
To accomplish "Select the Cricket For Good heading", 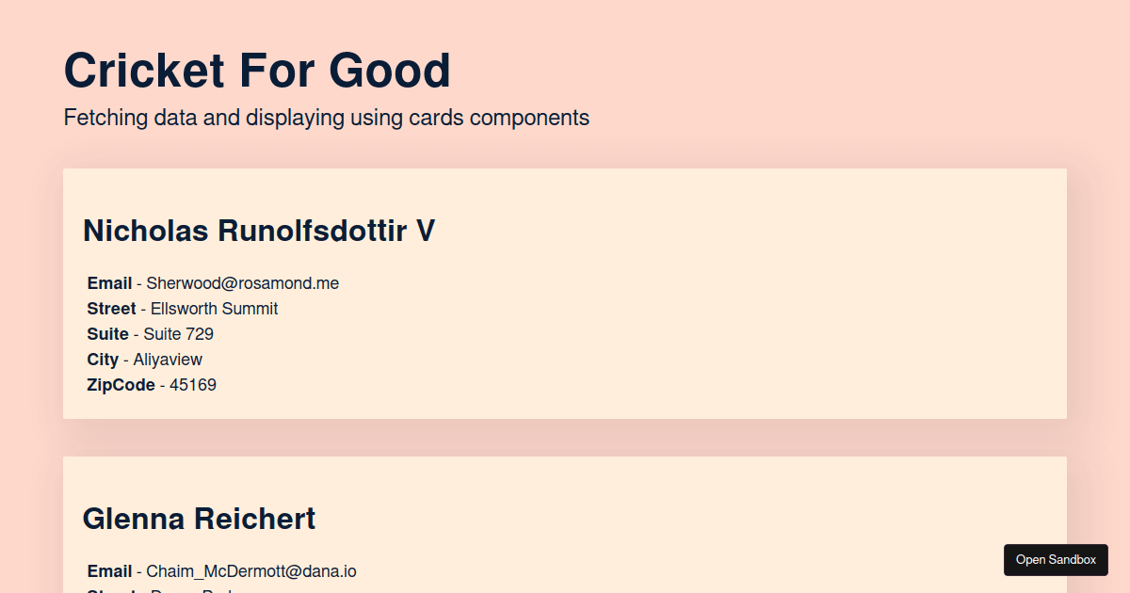I will click(257, 72).
